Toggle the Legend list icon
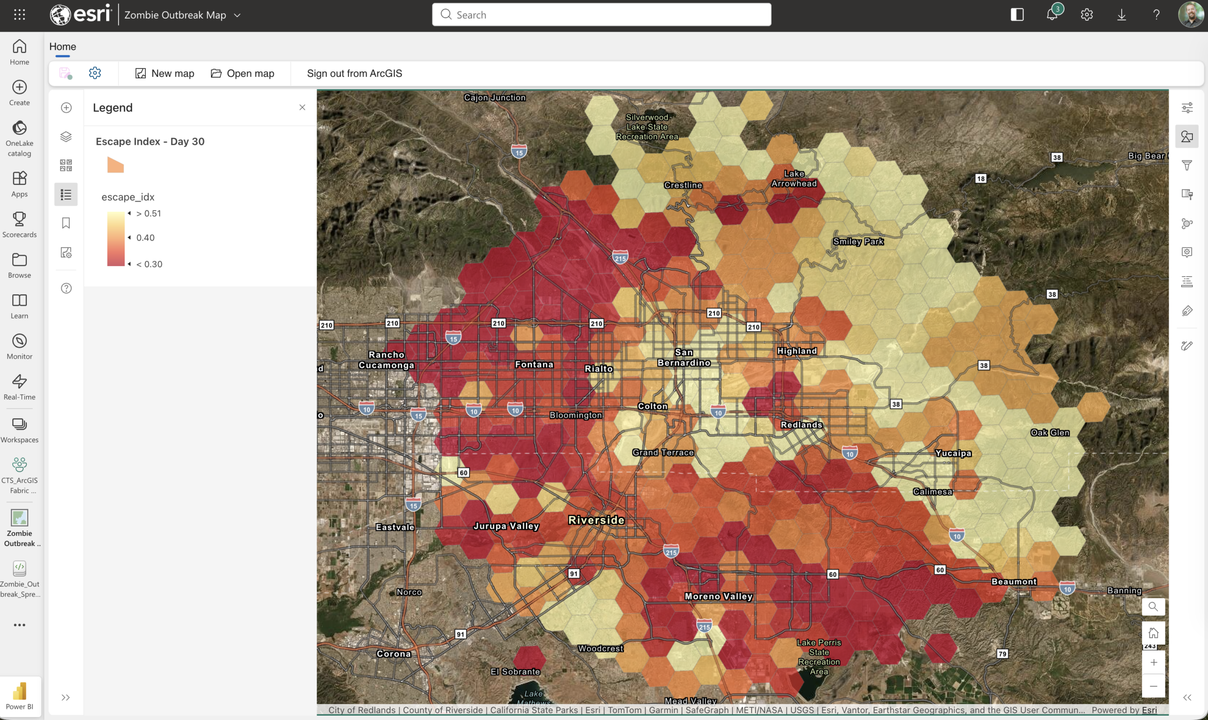The width and height of the screenshot is (1208, 720). (66, 194)
